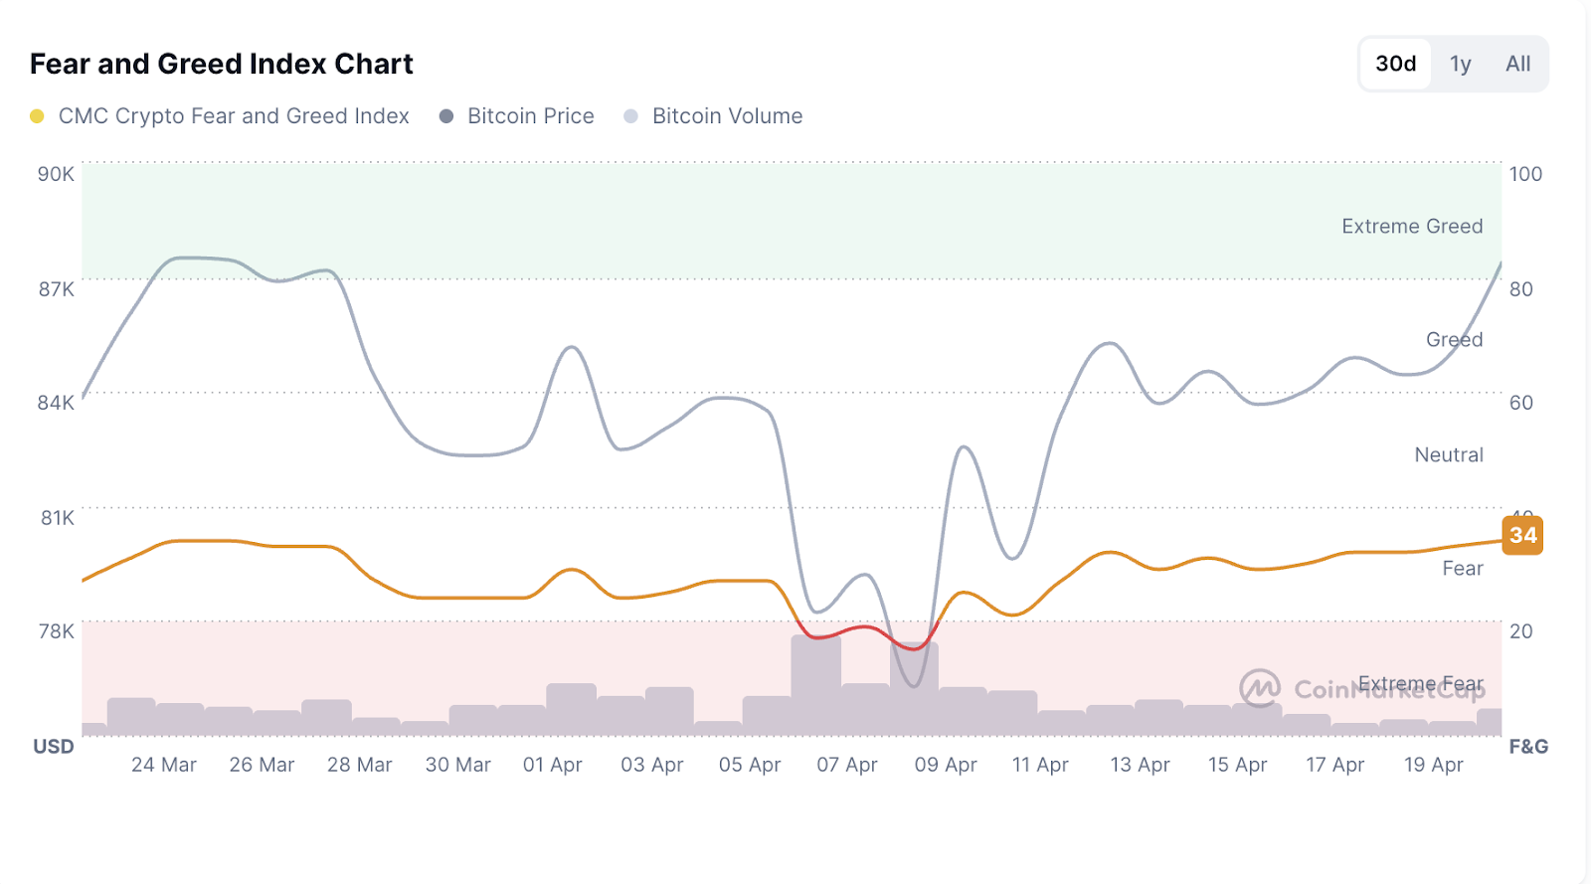Select the 19 Apr date label

pyautogui.click(x=1433, y=765)
